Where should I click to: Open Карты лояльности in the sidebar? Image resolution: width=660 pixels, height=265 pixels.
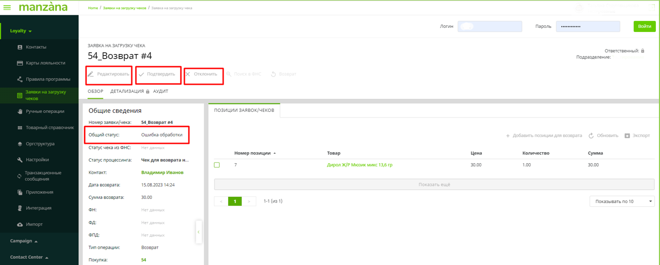pos(45,63)
